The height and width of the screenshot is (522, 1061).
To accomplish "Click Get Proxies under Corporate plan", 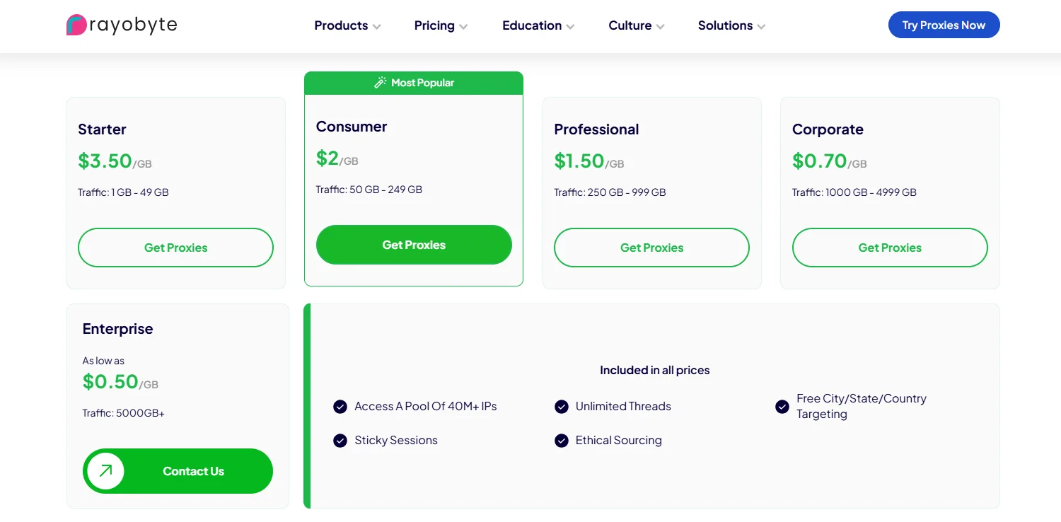I will [x=890, y=248].
